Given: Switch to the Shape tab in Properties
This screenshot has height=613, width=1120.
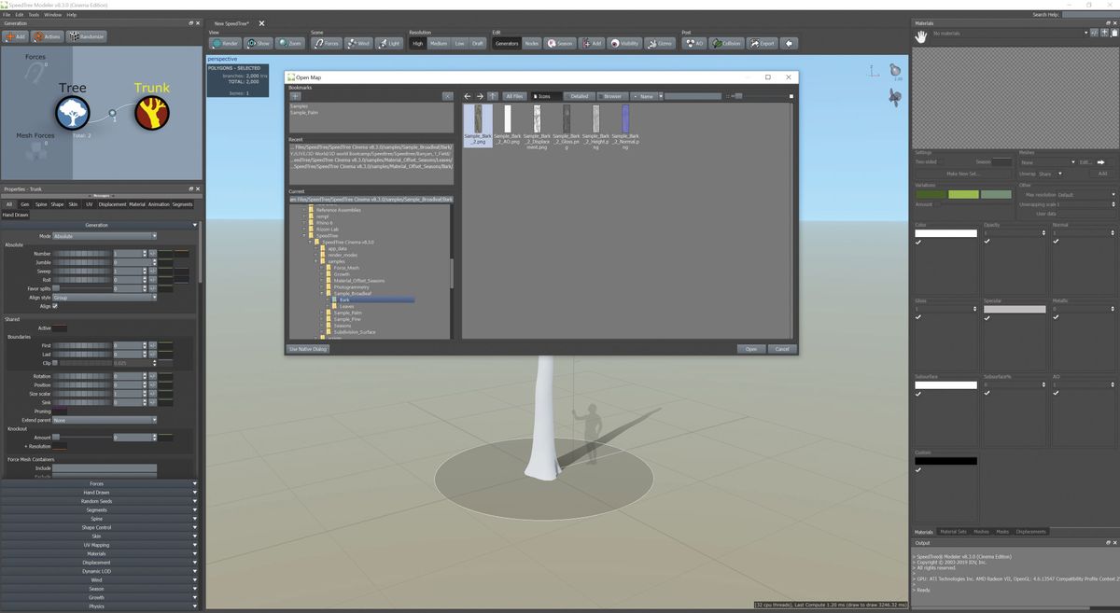Looking at the screenshot, I should [x=58, y=203].
